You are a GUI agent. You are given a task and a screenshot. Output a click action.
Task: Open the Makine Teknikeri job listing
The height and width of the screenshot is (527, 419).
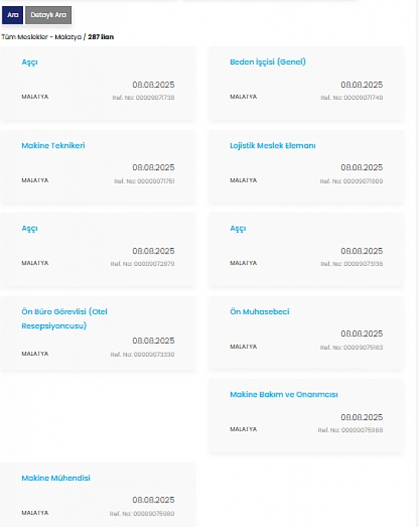53,145
